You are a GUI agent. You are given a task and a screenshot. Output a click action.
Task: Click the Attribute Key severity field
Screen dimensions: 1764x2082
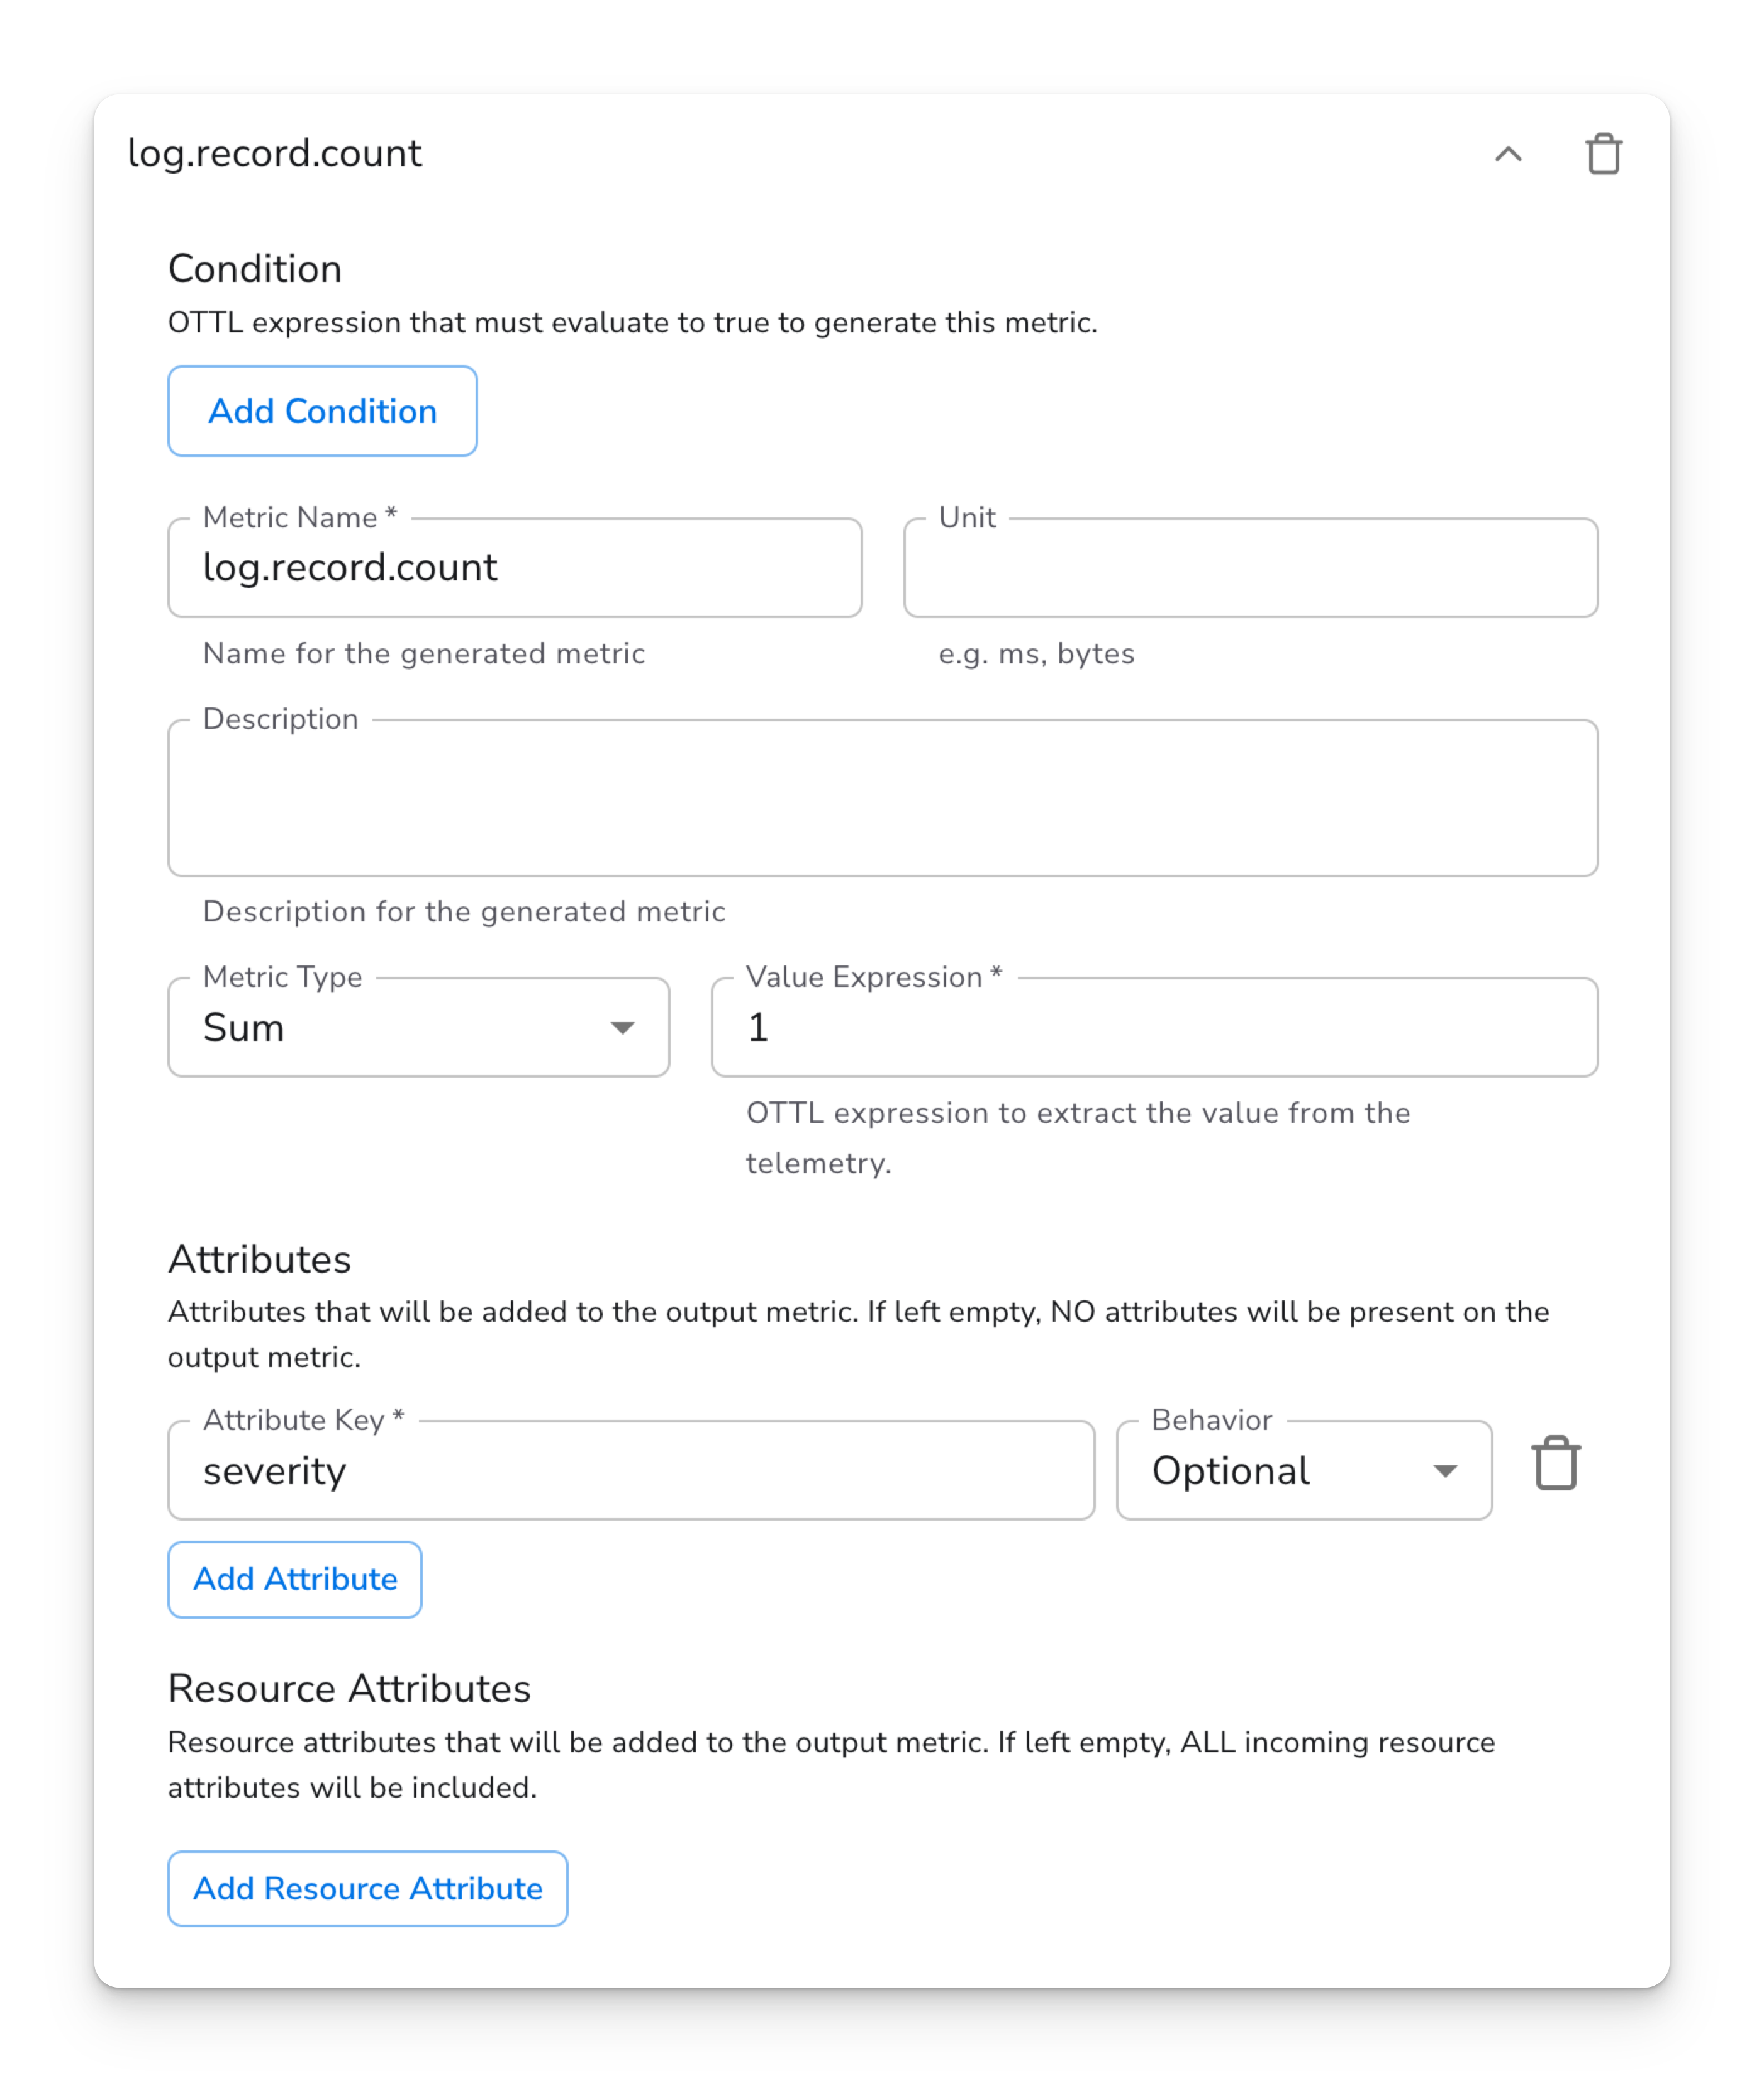tap(630, 1471)
